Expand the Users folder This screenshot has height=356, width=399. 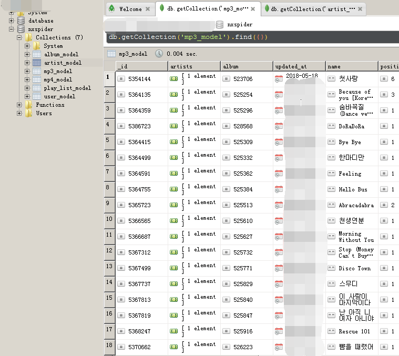19,113
